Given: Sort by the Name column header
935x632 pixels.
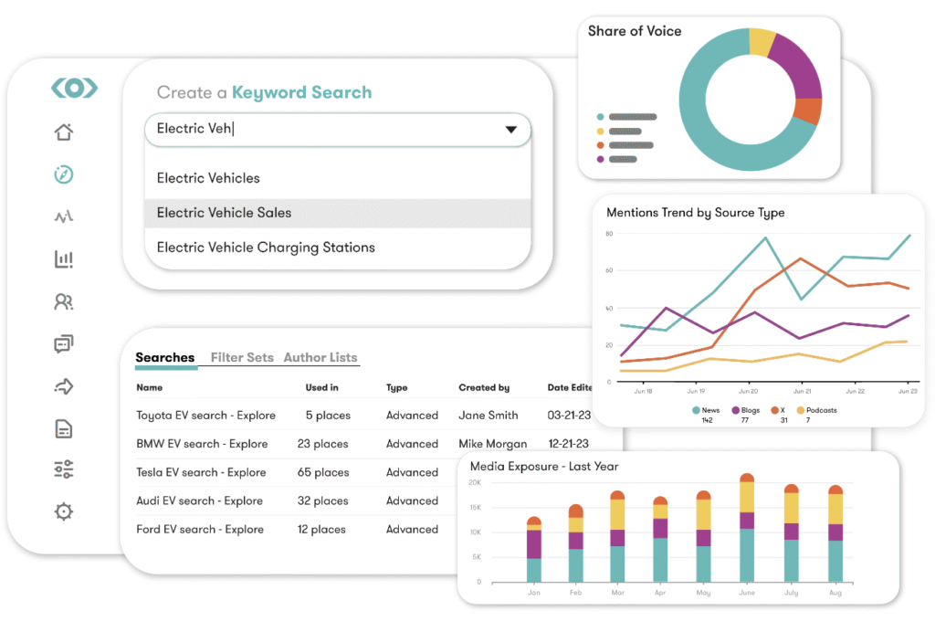Looking at the screenshot, I should [149, 387].
